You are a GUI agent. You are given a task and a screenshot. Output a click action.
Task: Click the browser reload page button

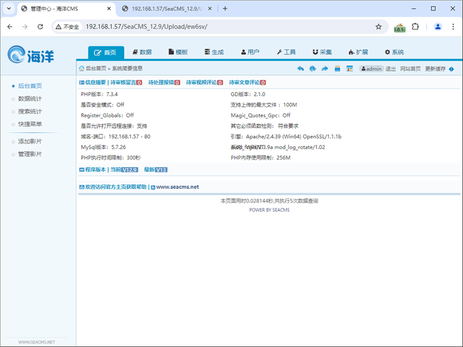(x=41, y=27)
